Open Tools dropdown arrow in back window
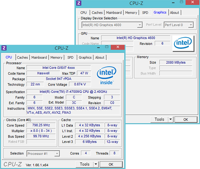 (x=170, y=119)
